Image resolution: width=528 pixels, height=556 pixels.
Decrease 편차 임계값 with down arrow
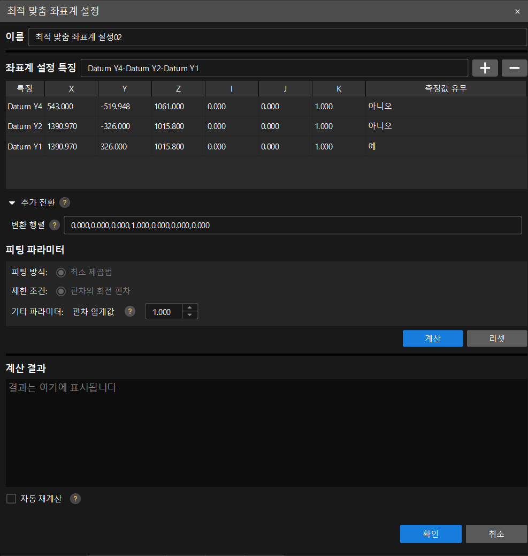(190, 315)
